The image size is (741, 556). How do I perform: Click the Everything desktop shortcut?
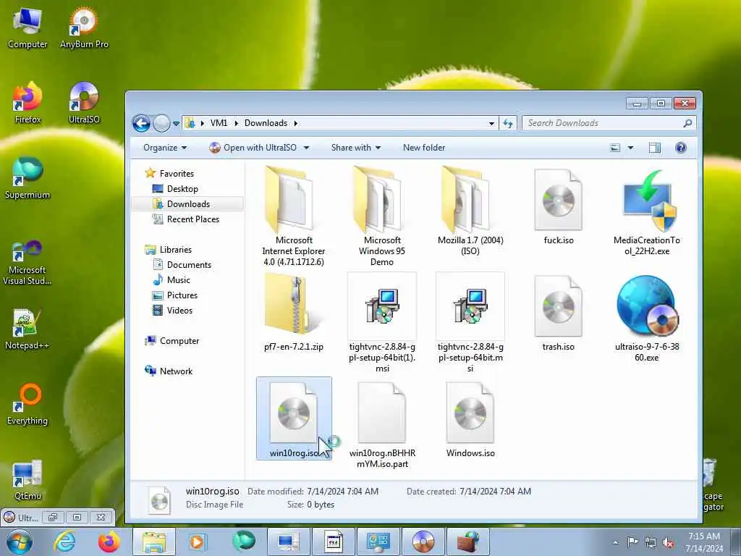27,404
